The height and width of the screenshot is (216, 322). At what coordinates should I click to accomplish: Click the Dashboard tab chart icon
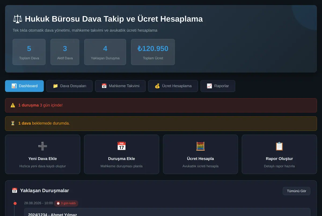(x=14, y=86)
